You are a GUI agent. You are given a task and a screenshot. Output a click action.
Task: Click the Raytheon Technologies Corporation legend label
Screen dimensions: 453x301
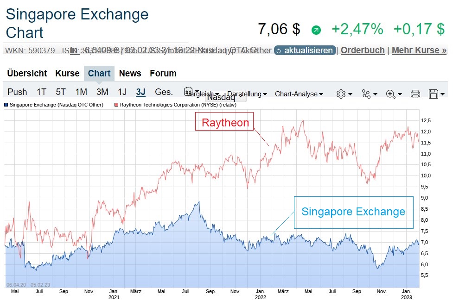pyautogui.click(x=178, y=105)
